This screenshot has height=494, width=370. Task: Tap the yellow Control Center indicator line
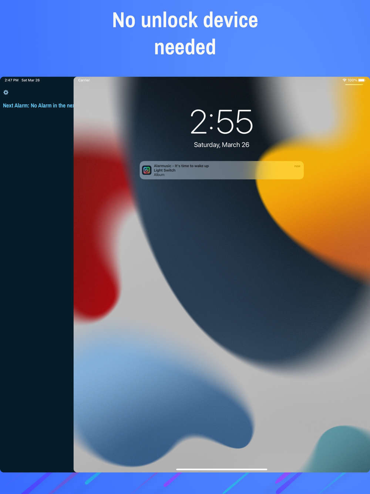(x=354, y=85)
